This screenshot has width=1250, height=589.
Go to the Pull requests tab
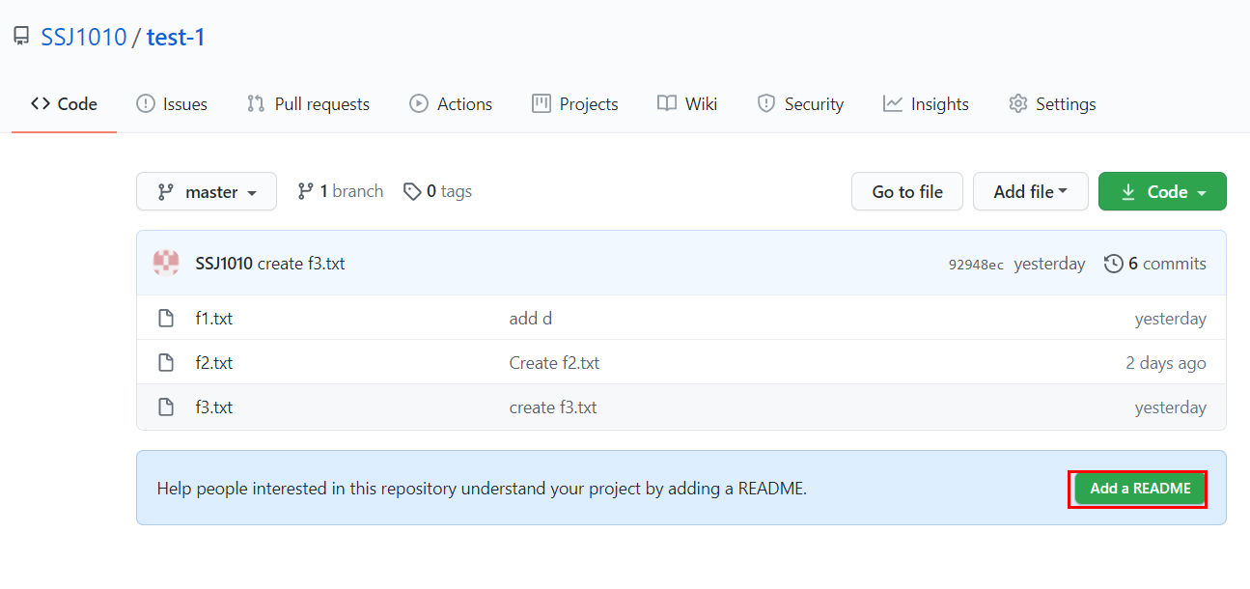(308, 104)
